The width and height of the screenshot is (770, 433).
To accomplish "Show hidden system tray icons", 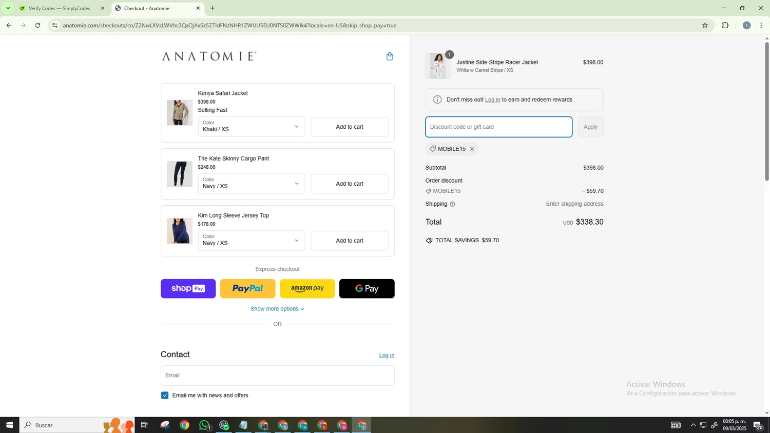I will pyautogui.click(x=693, y=425).
